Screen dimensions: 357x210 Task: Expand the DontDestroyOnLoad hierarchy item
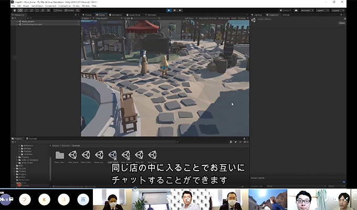(x=17, y=24)
